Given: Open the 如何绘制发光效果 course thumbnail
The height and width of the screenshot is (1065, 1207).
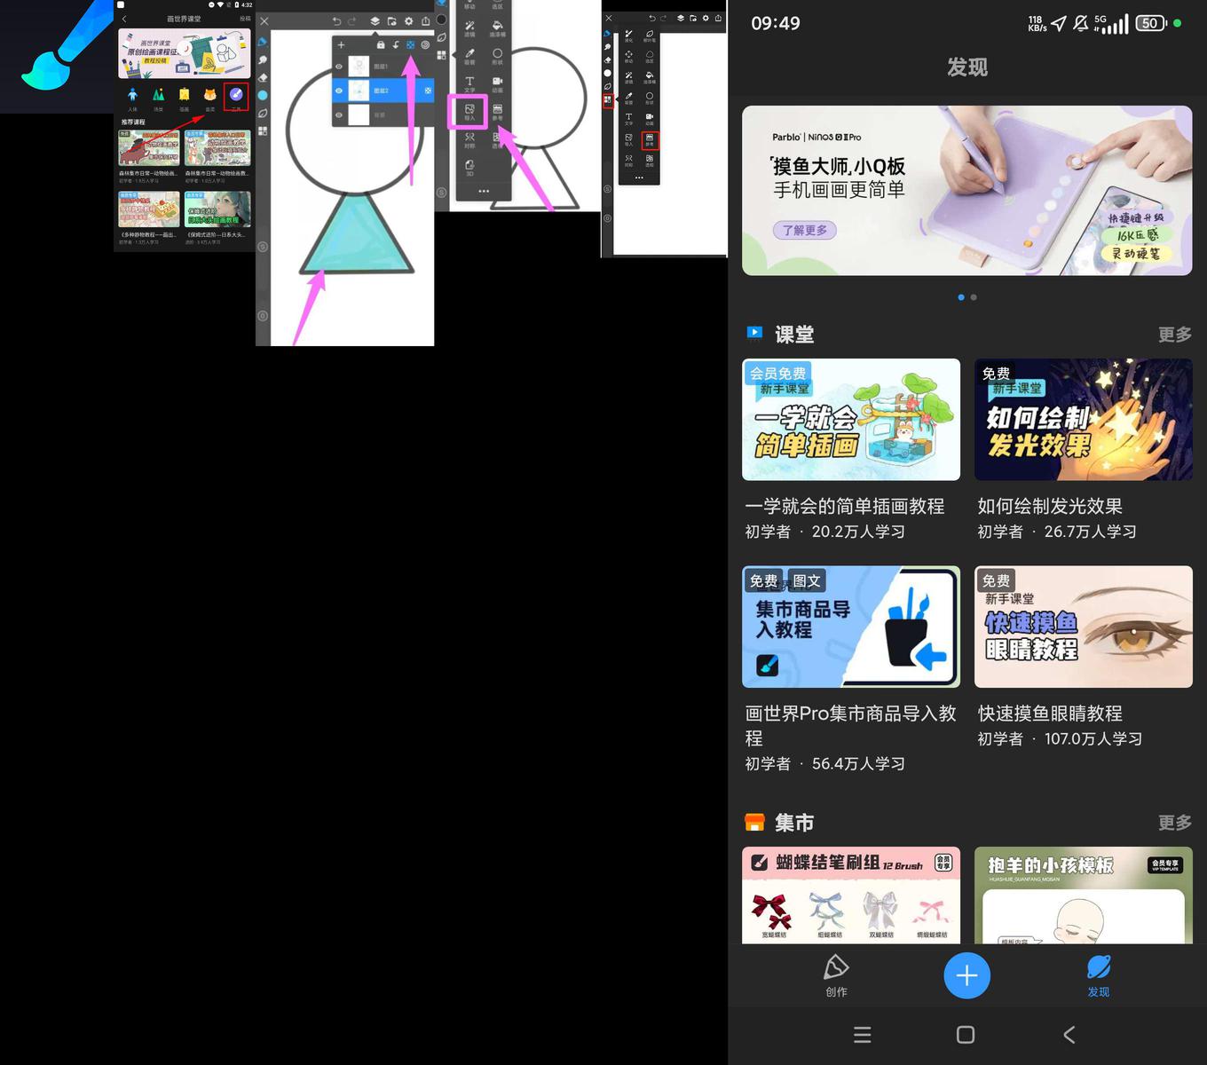Looking at the screenshot, I should point(1083,420).
